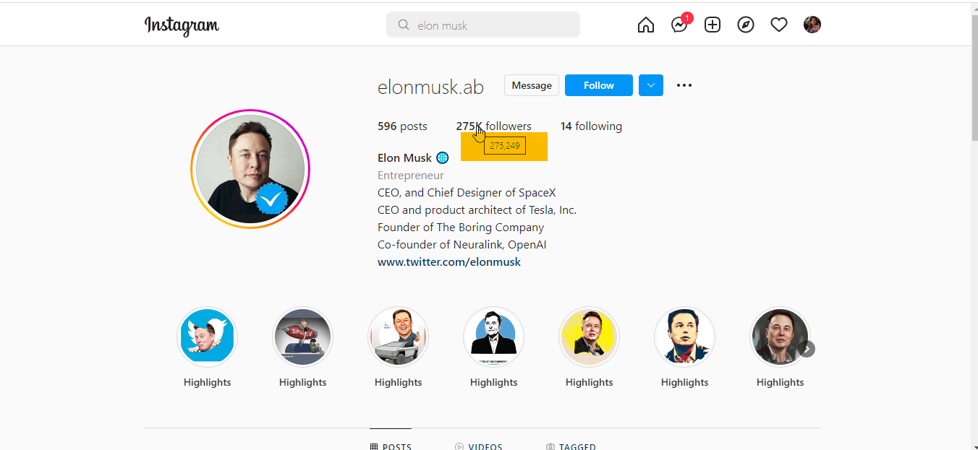Open three-dot options menu on profile
The width and height of the screenshot is (978, 450).
coord(684,85)
